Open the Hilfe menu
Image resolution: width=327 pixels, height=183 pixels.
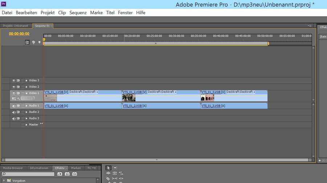coord(141,13)
